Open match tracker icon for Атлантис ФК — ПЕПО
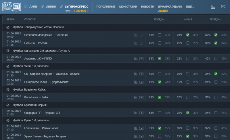Image resolution: width=230 pixels, height=140 pixels. 141,59
